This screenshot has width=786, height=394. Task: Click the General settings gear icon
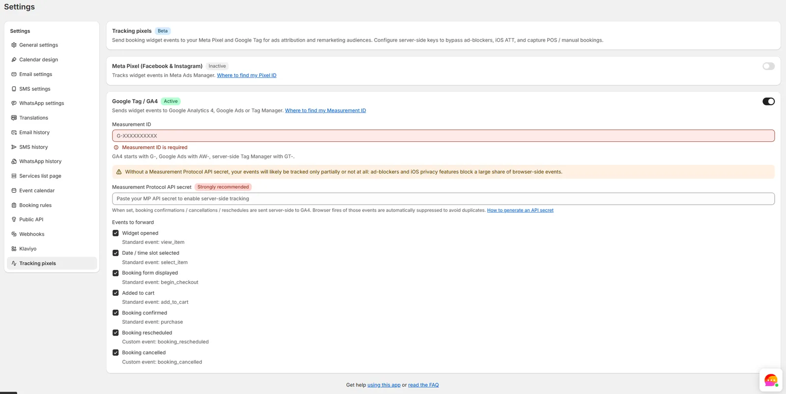point(14,45)
